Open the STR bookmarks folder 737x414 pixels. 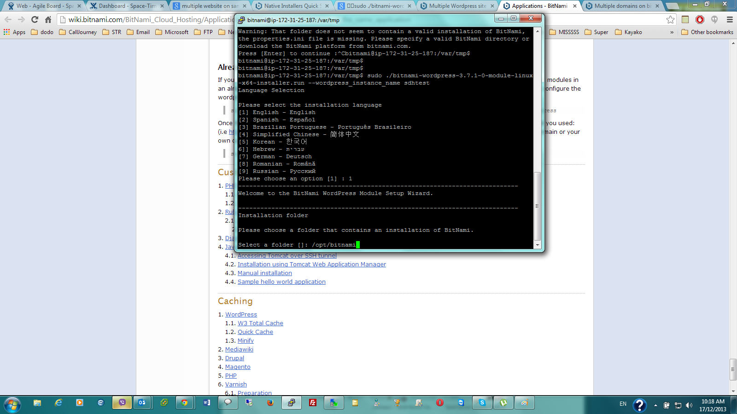[112, 32]
